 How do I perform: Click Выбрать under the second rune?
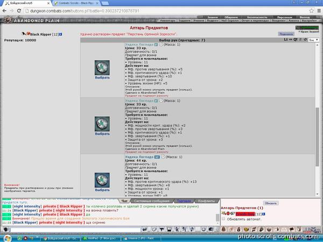(x=102, y=134)
